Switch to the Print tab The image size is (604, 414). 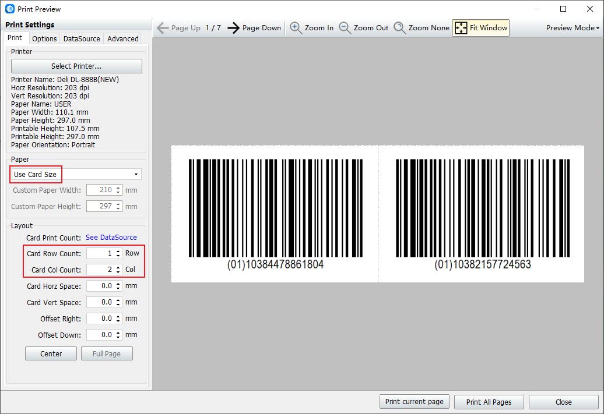point(15,38)
